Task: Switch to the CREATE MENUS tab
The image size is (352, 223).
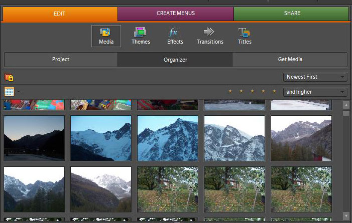Action: (176, 14)
